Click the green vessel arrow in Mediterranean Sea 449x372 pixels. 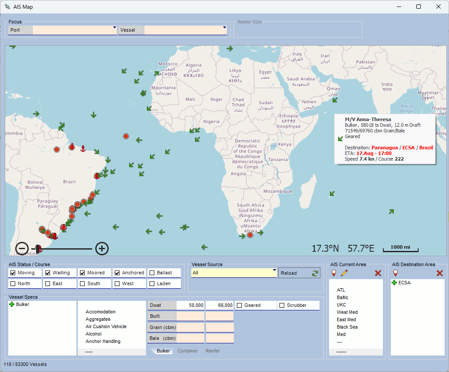229,49
